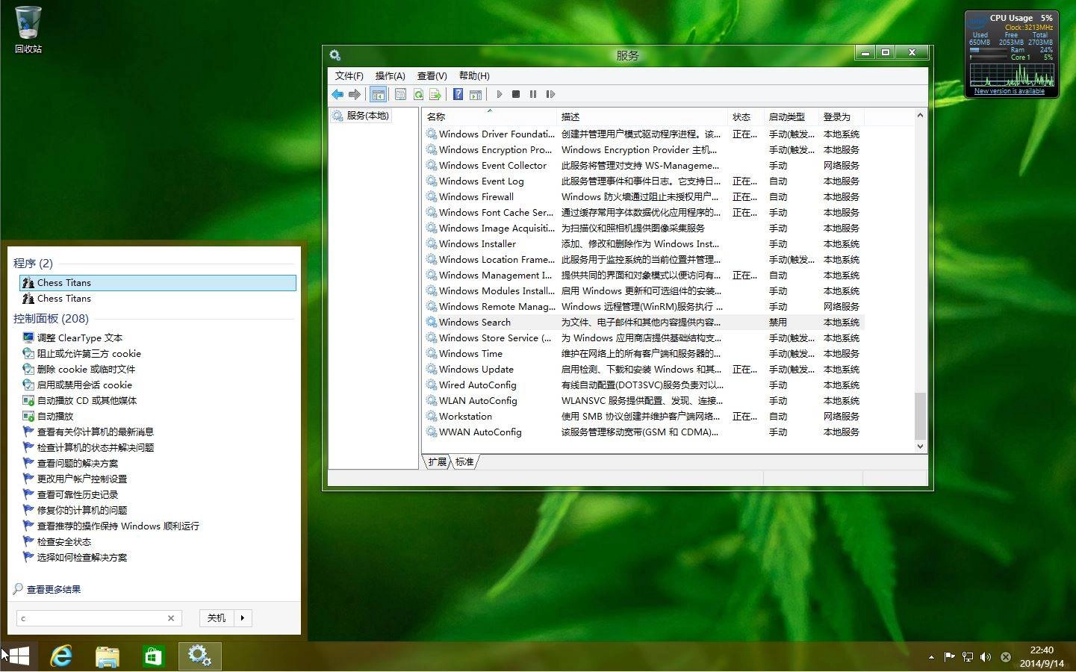Viewport: 1076px width, 672px height.
Task: Click the Stop service square icon
Action: [516, 94]
